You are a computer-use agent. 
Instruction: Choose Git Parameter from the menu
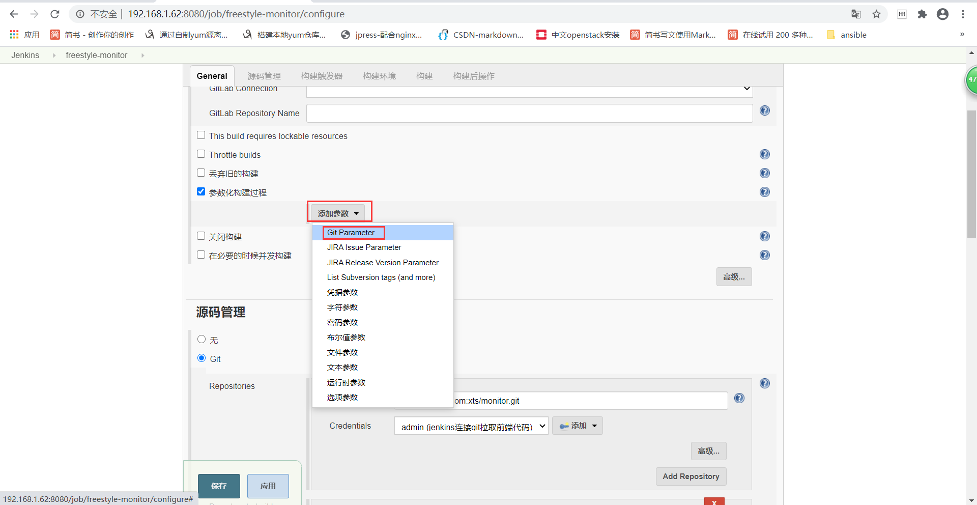click(383, 233)
